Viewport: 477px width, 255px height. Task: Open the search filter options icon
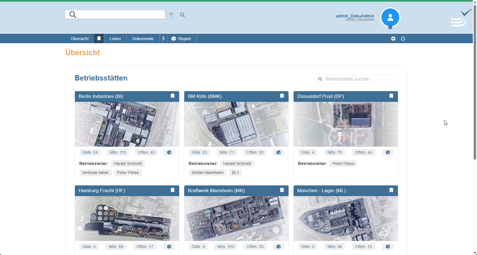click(171, 15)
